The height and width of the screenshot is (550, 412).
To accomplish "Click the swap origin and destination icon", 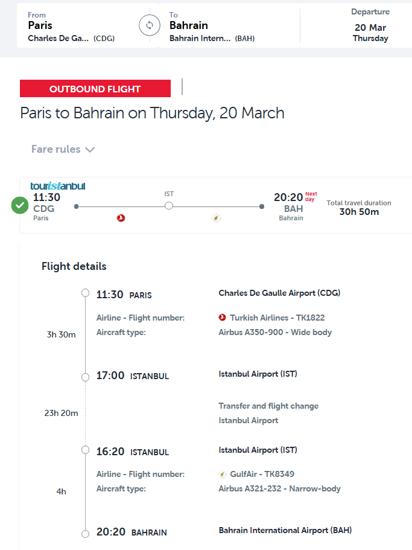I will [149, 25].
